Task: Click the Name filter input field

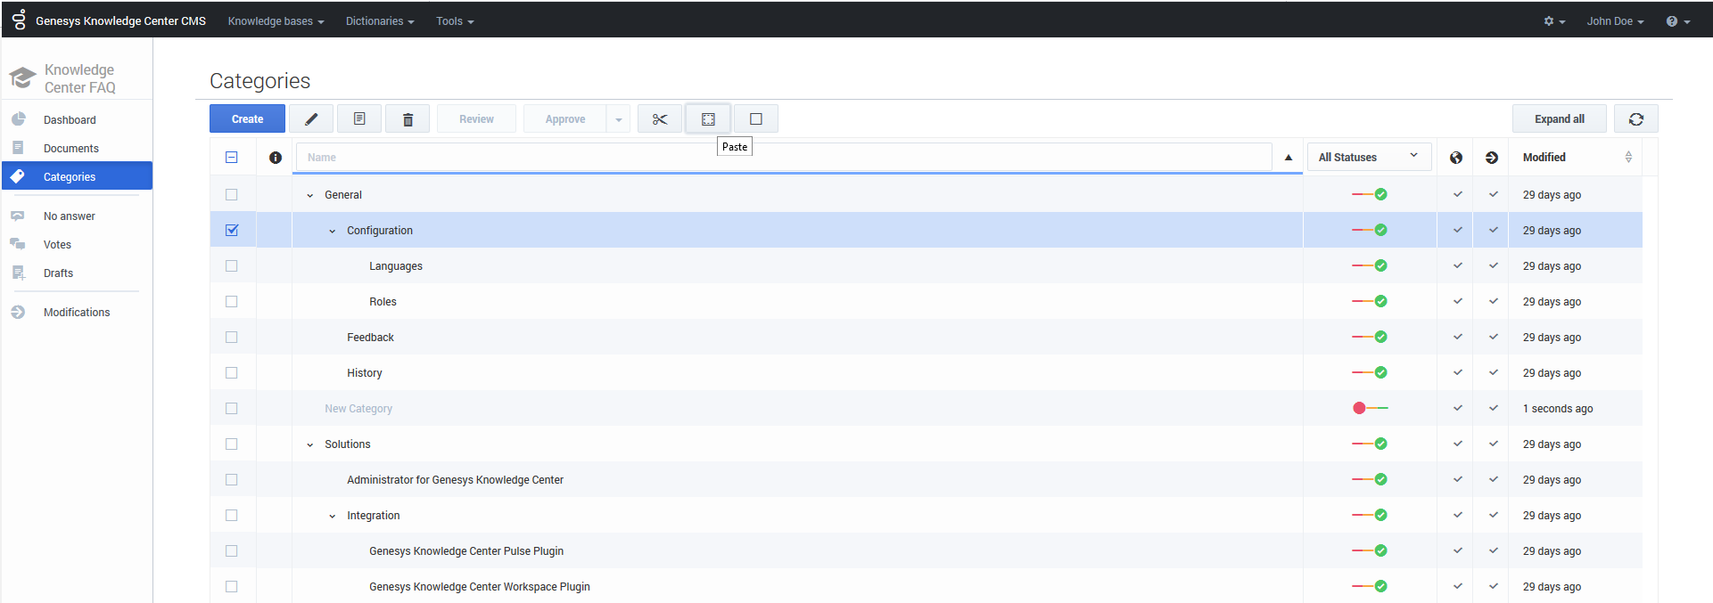Action: coord(783,158)
